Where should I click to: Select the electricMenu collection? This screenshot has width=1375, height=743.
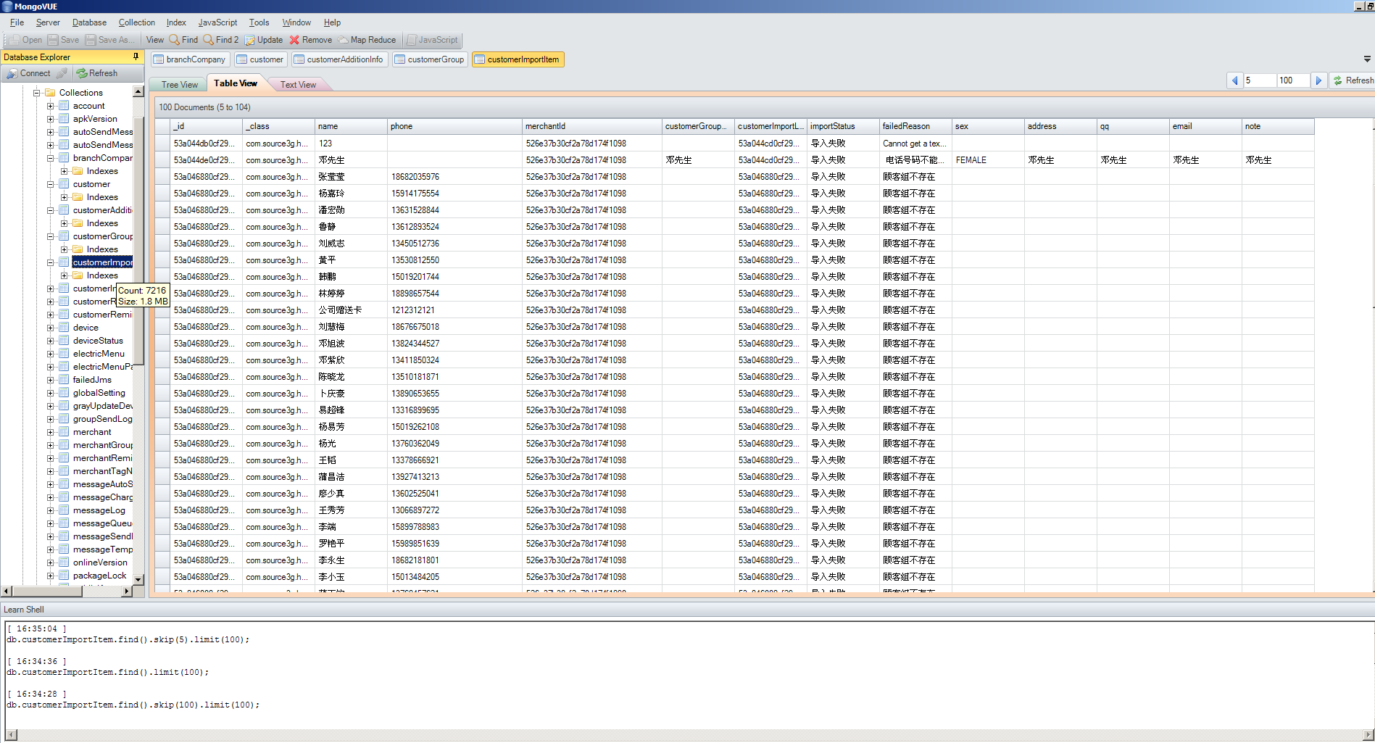tap(99, 354)
